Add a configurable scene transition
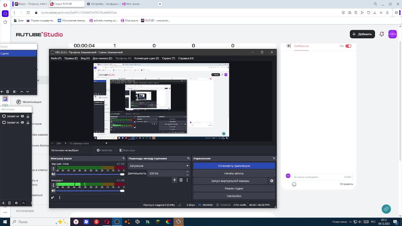402x226 pixels. point(175,180)
